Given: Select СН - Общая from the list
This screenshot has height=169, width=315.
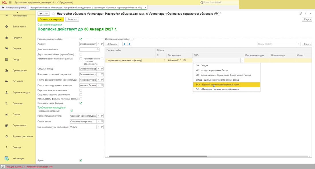Looking at the screenshot, I should pyautogui.click(x=227, y=65).
